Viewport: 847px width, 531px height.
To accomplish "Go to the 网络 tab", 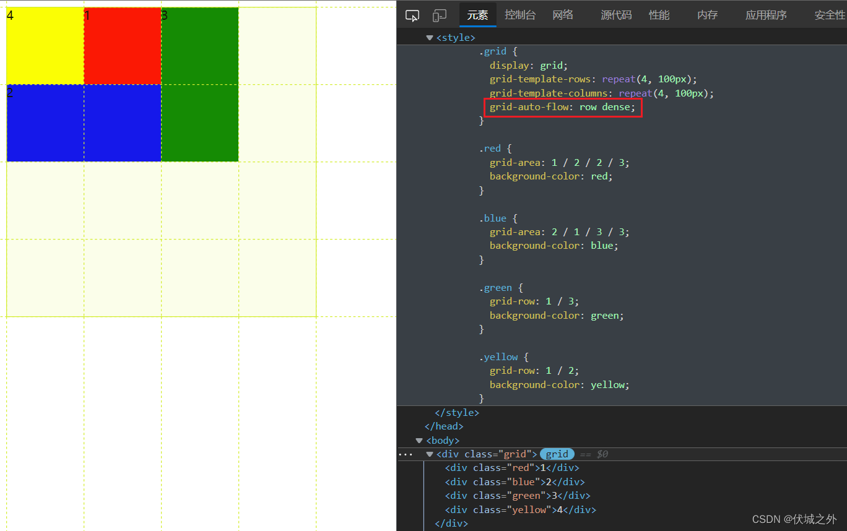I will (563, 15).
